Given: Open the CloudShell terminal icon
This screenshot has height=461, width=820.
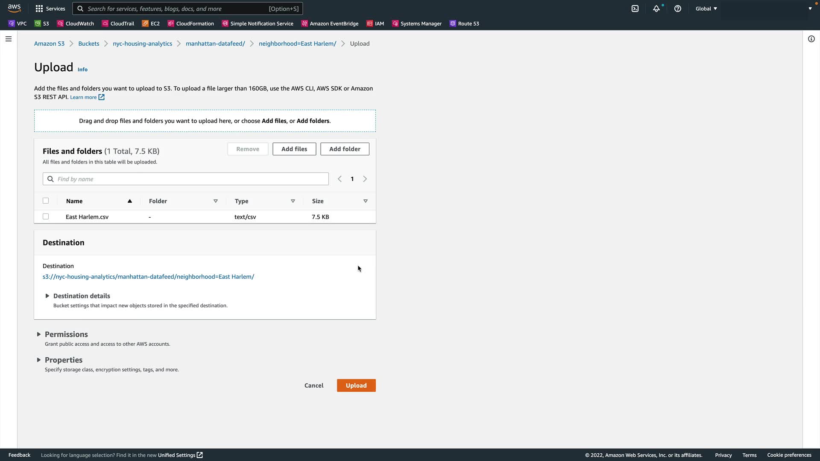Looking at the screenshot, I should 635,9.
